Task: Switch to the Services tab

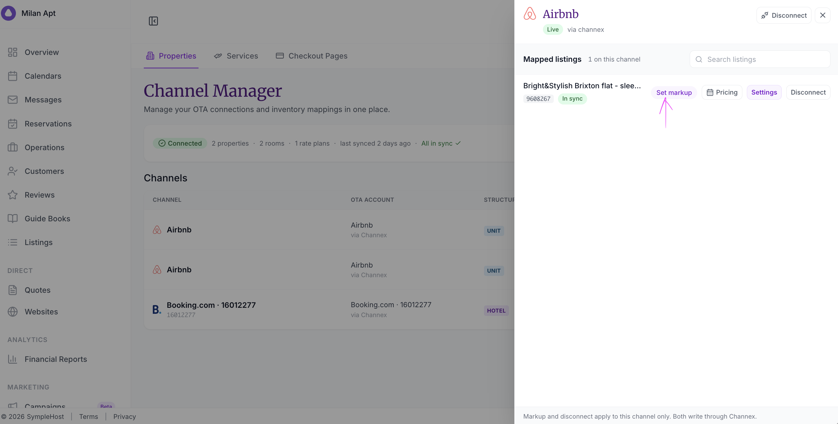Action: coord(236,56)
